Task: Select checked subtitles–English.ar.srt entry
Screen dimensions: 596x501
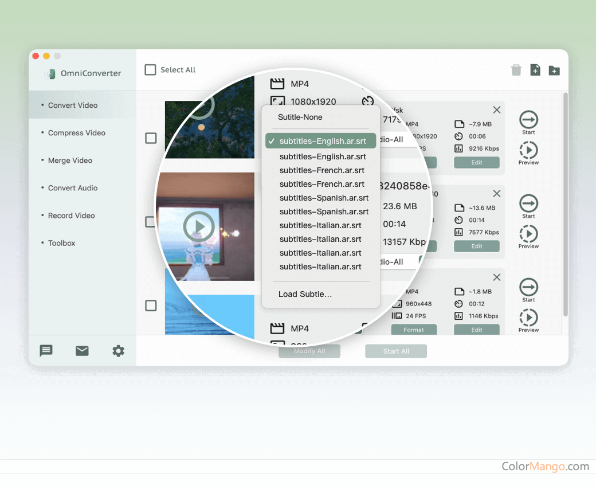Action: tap(321, 141)
